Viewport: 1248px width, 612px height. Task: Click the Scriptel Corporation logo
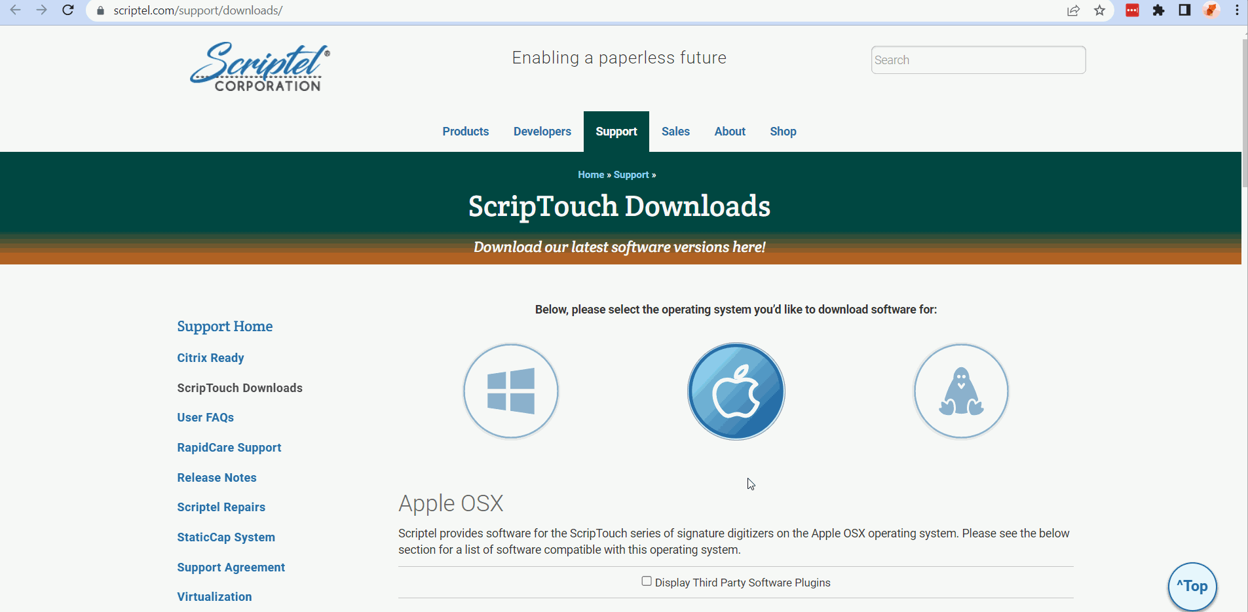pyautogui.click(x=258, y=65)
